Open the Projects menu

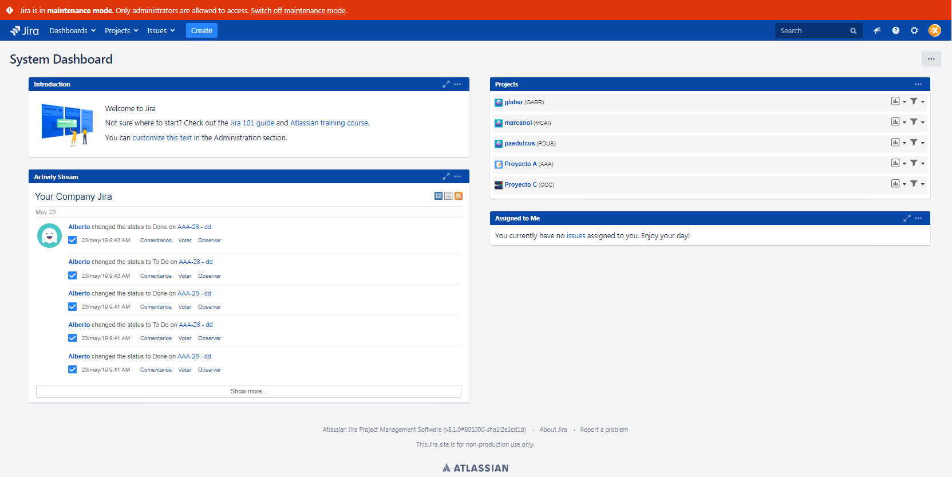tap(121, 30)
